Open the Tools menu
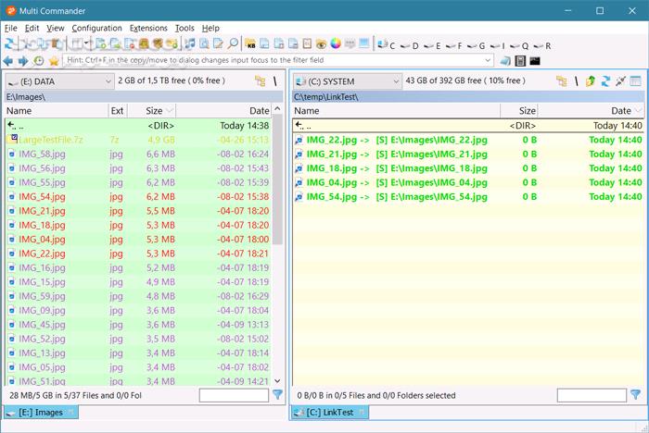 click(185, 28)
